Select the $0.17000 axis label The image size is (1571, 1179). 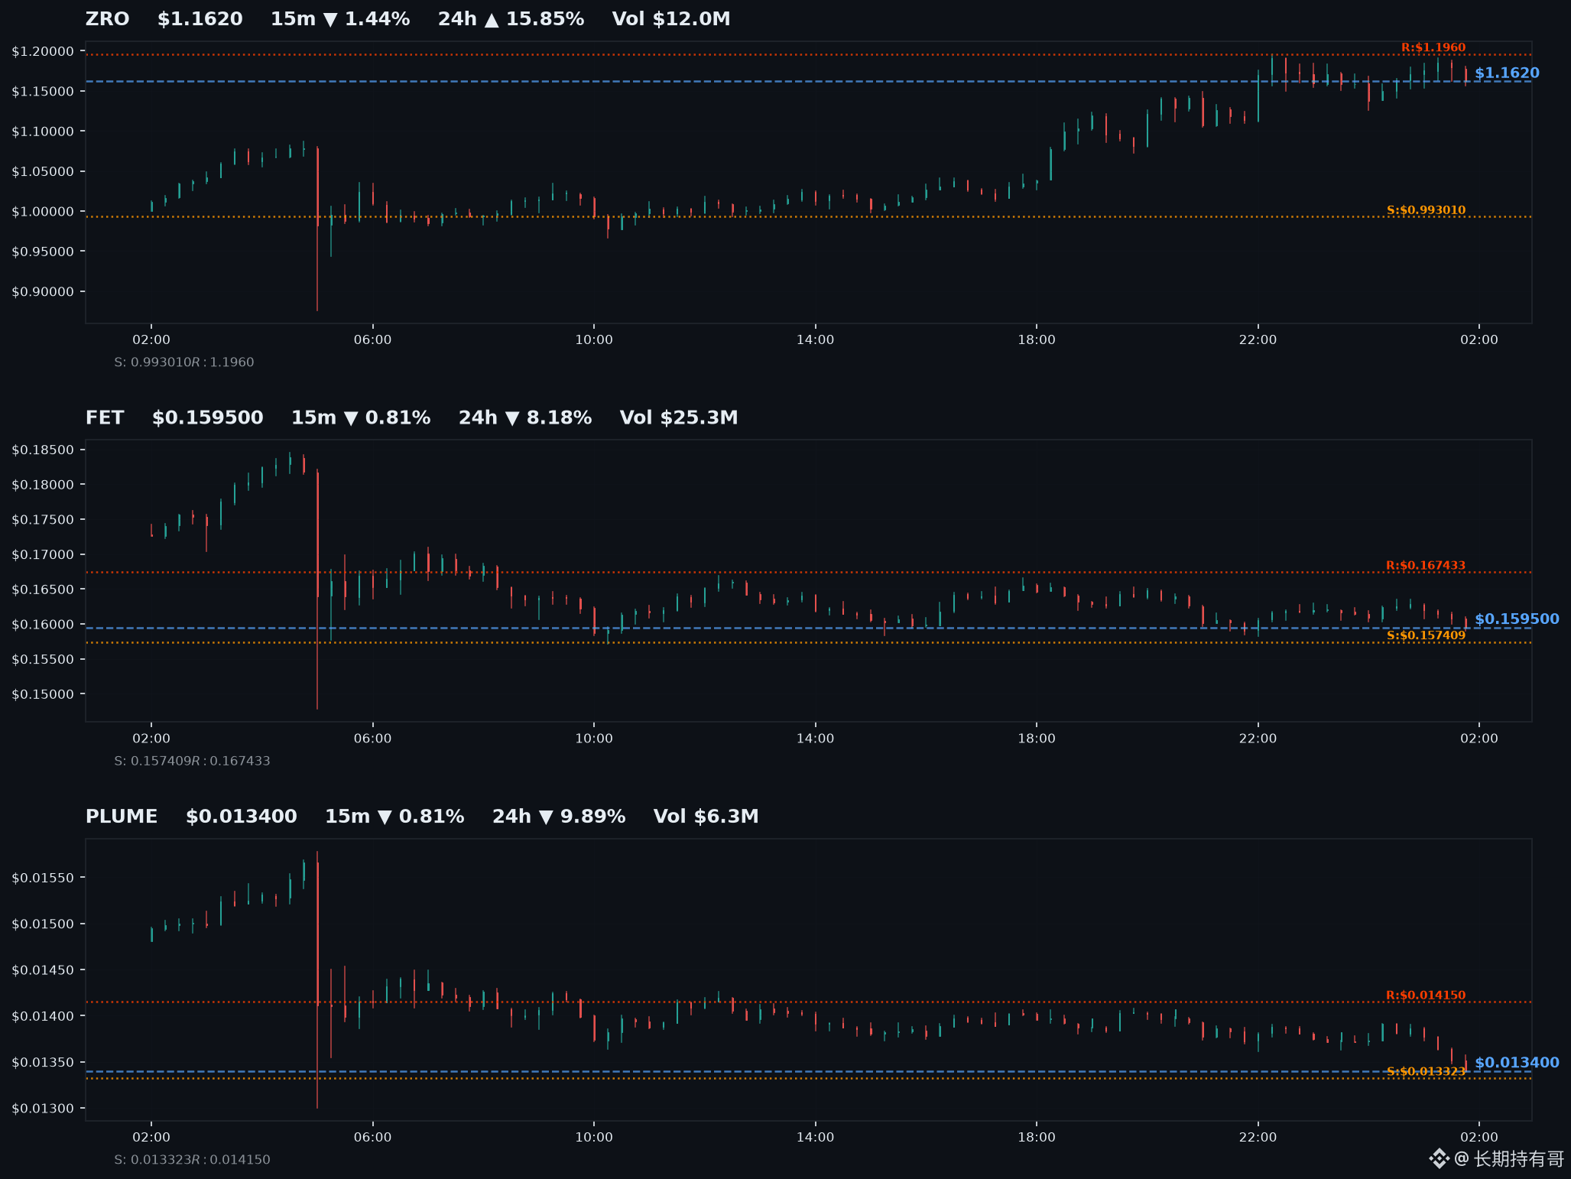[43, 555]
